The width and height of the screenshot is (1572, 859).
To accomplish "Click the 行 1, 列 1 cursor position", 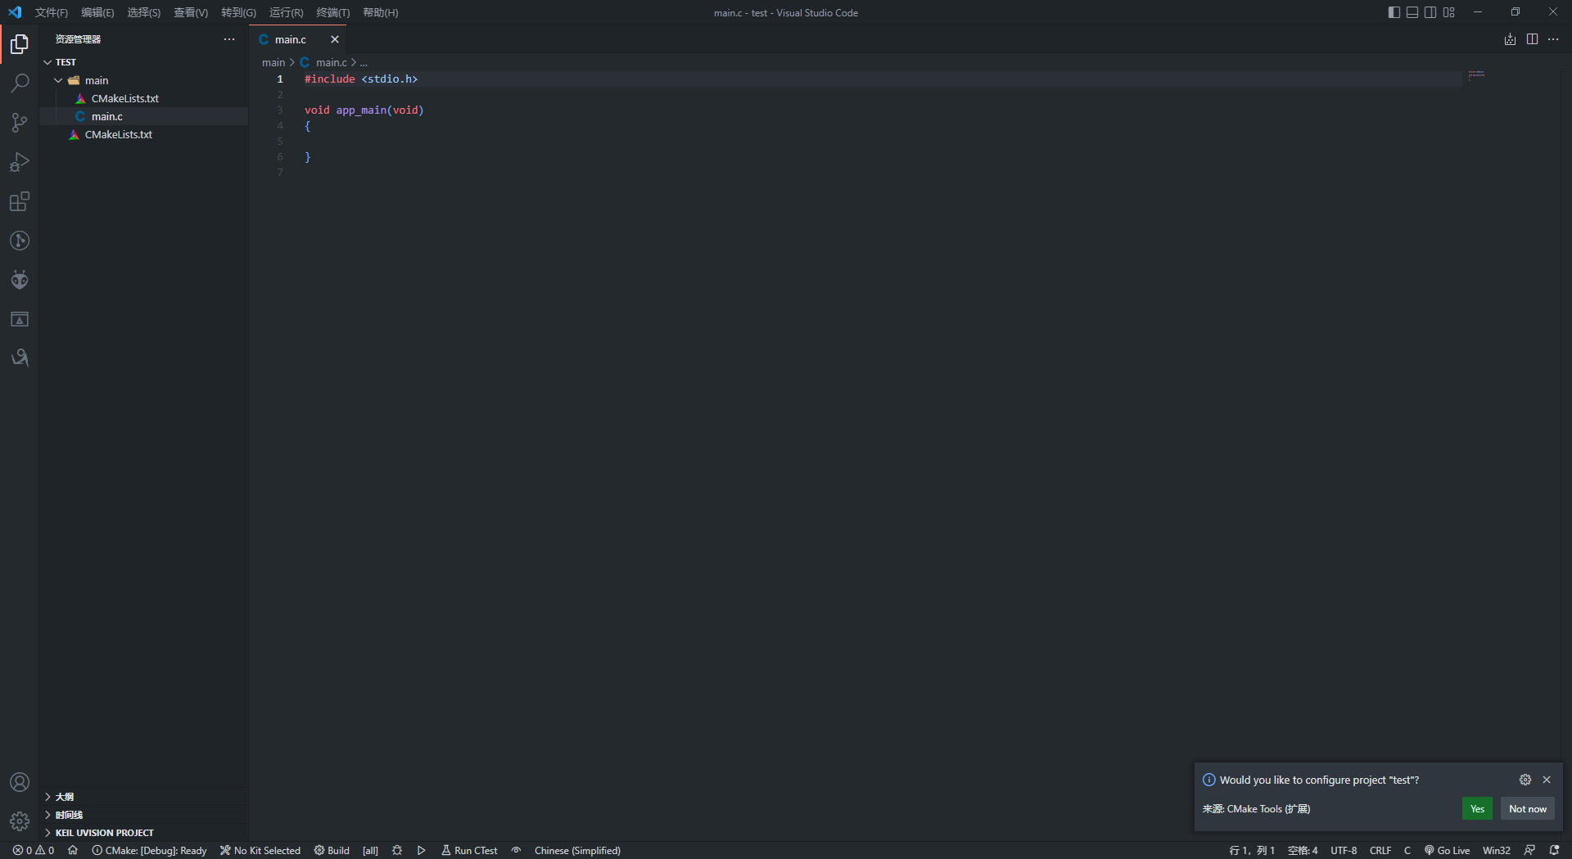I will [x=1252, y=851].
